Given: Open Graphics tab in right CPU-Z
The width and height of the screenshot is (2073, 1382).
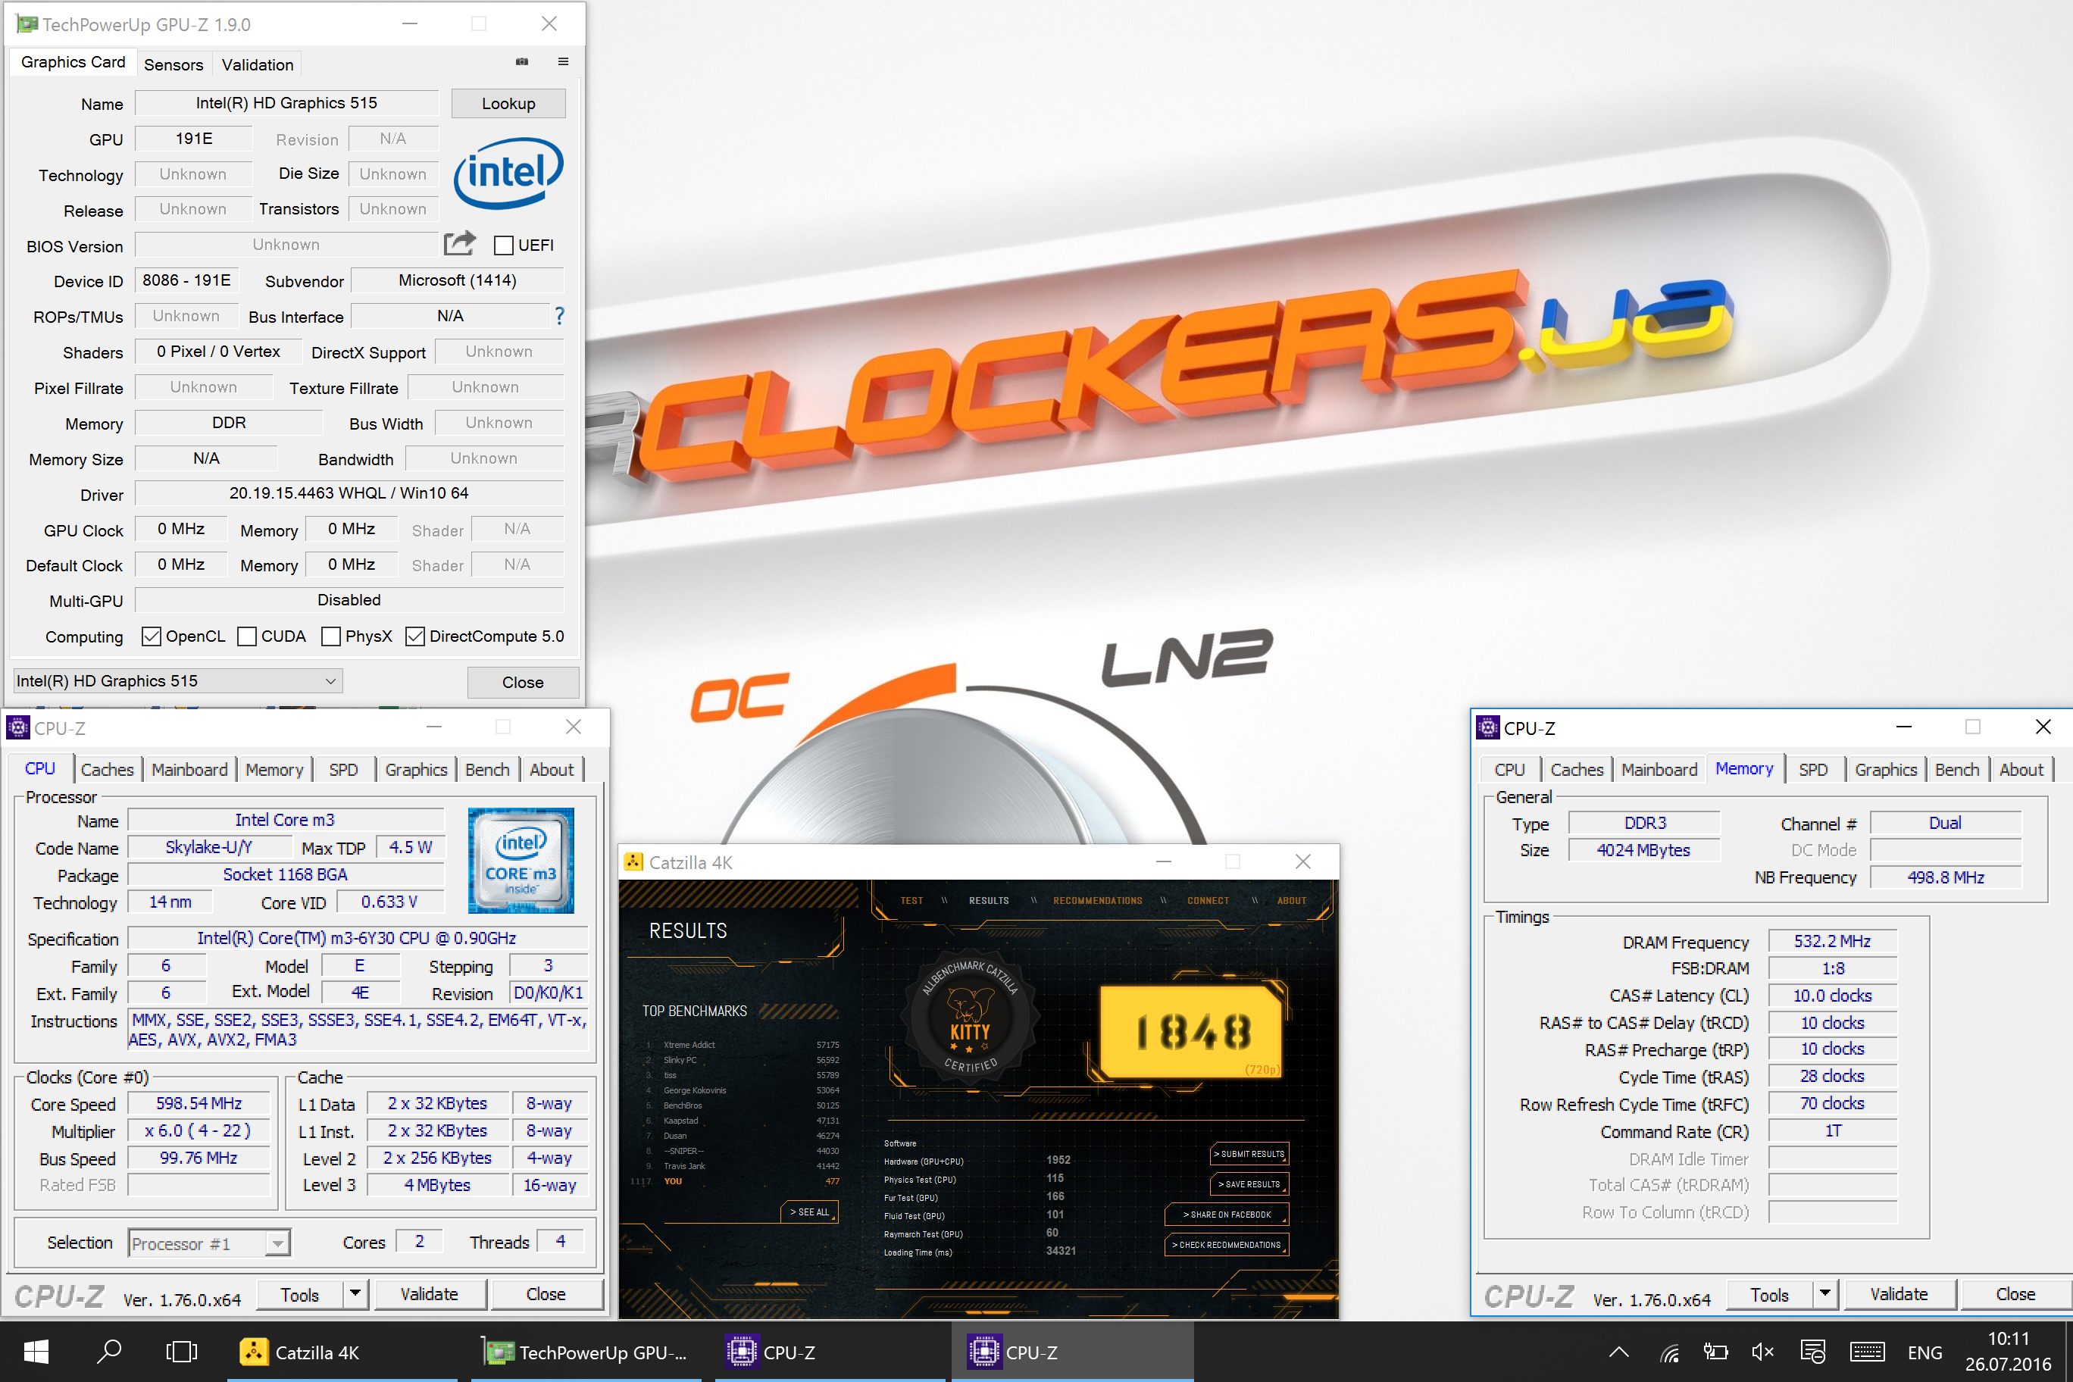Looking at the screenshot, I should point(1885,770).
